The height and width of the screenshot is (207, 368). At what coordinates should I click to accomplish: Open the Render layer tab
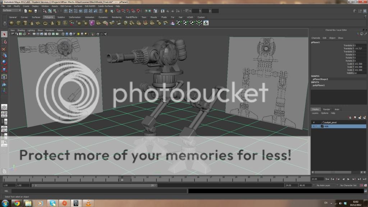(326, 109)
